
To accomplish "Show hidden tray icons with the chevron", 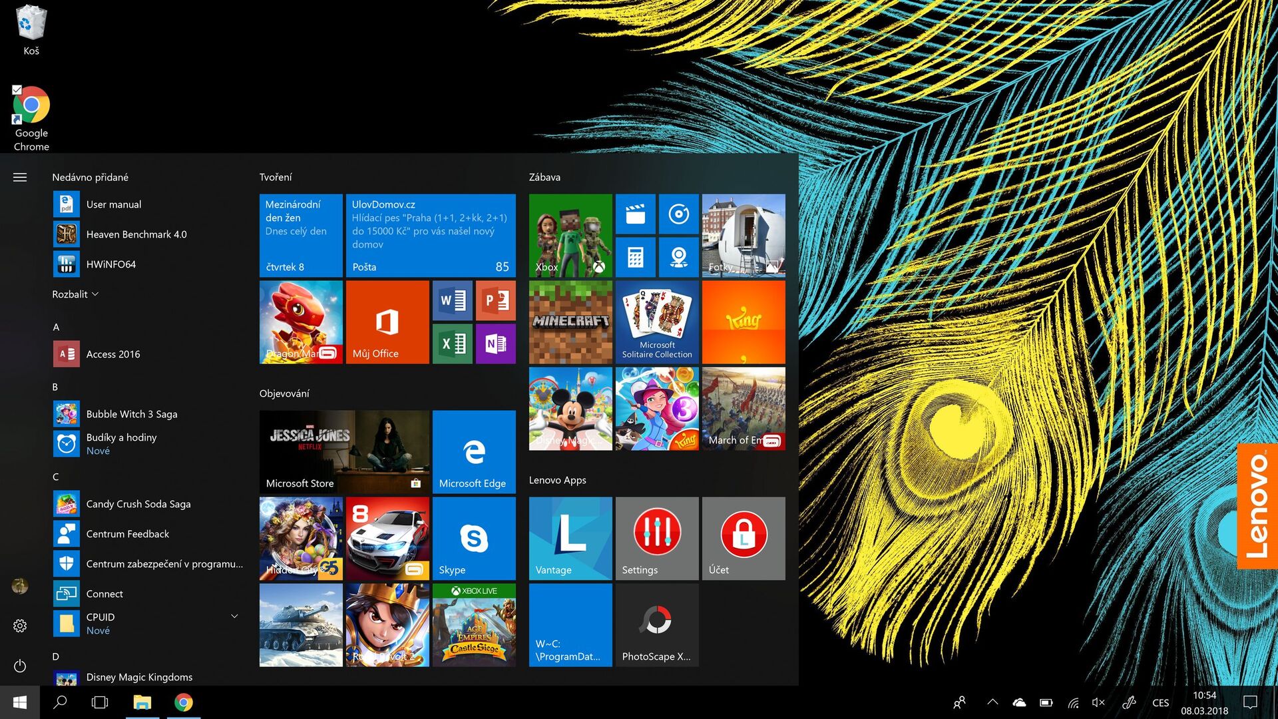I will tap(992, 702).
